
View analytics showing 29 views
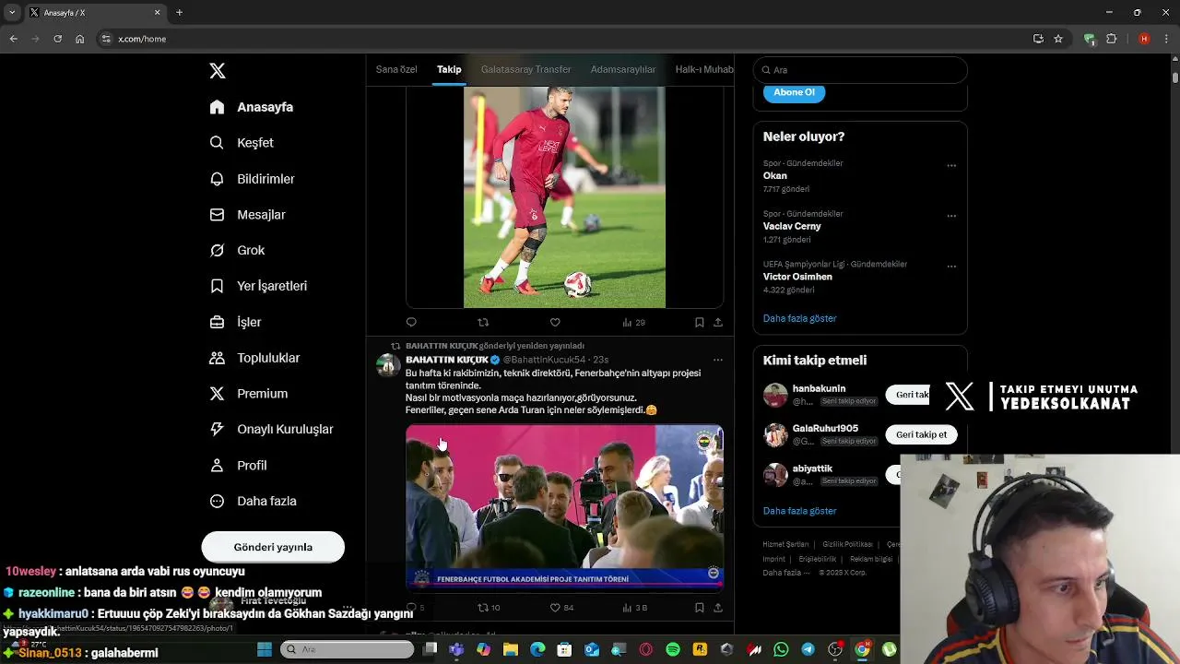tap(633, 322)
